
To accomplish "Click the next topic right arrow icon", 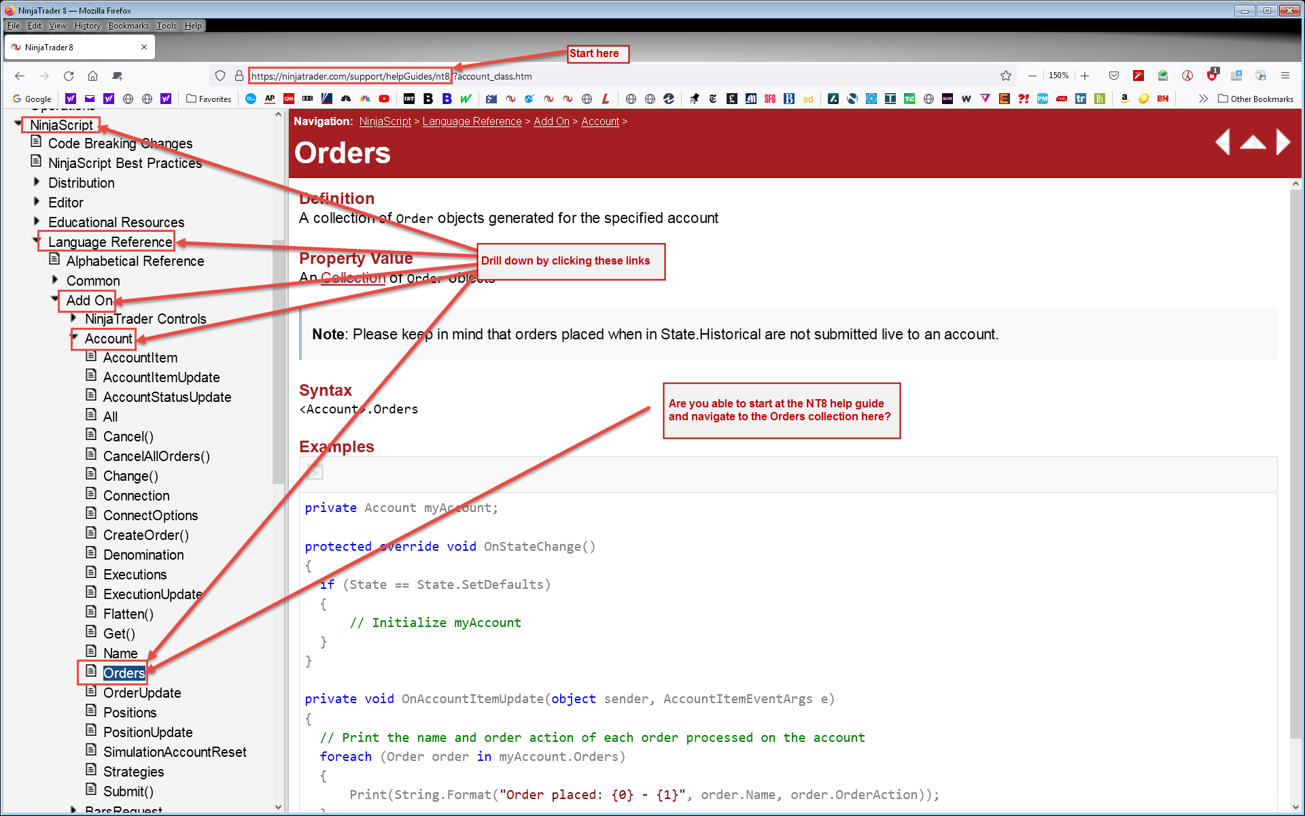I will point(1283,142).
